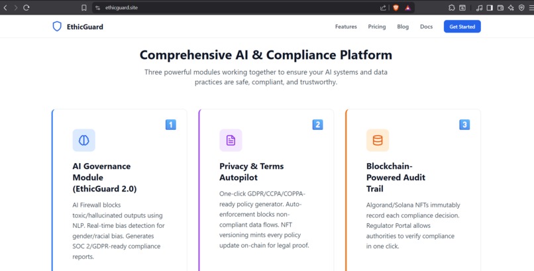
Task: Click the Comprehensive AI & Compliance Platform title
Action: [266, 55]
